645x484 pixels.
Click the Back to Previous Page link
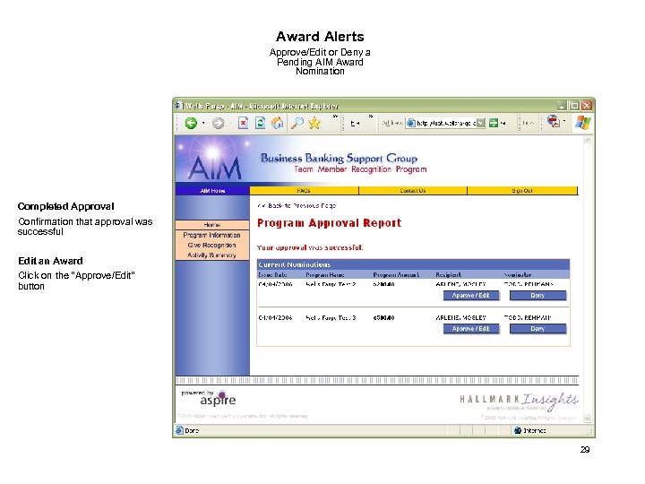click(297, 205)
